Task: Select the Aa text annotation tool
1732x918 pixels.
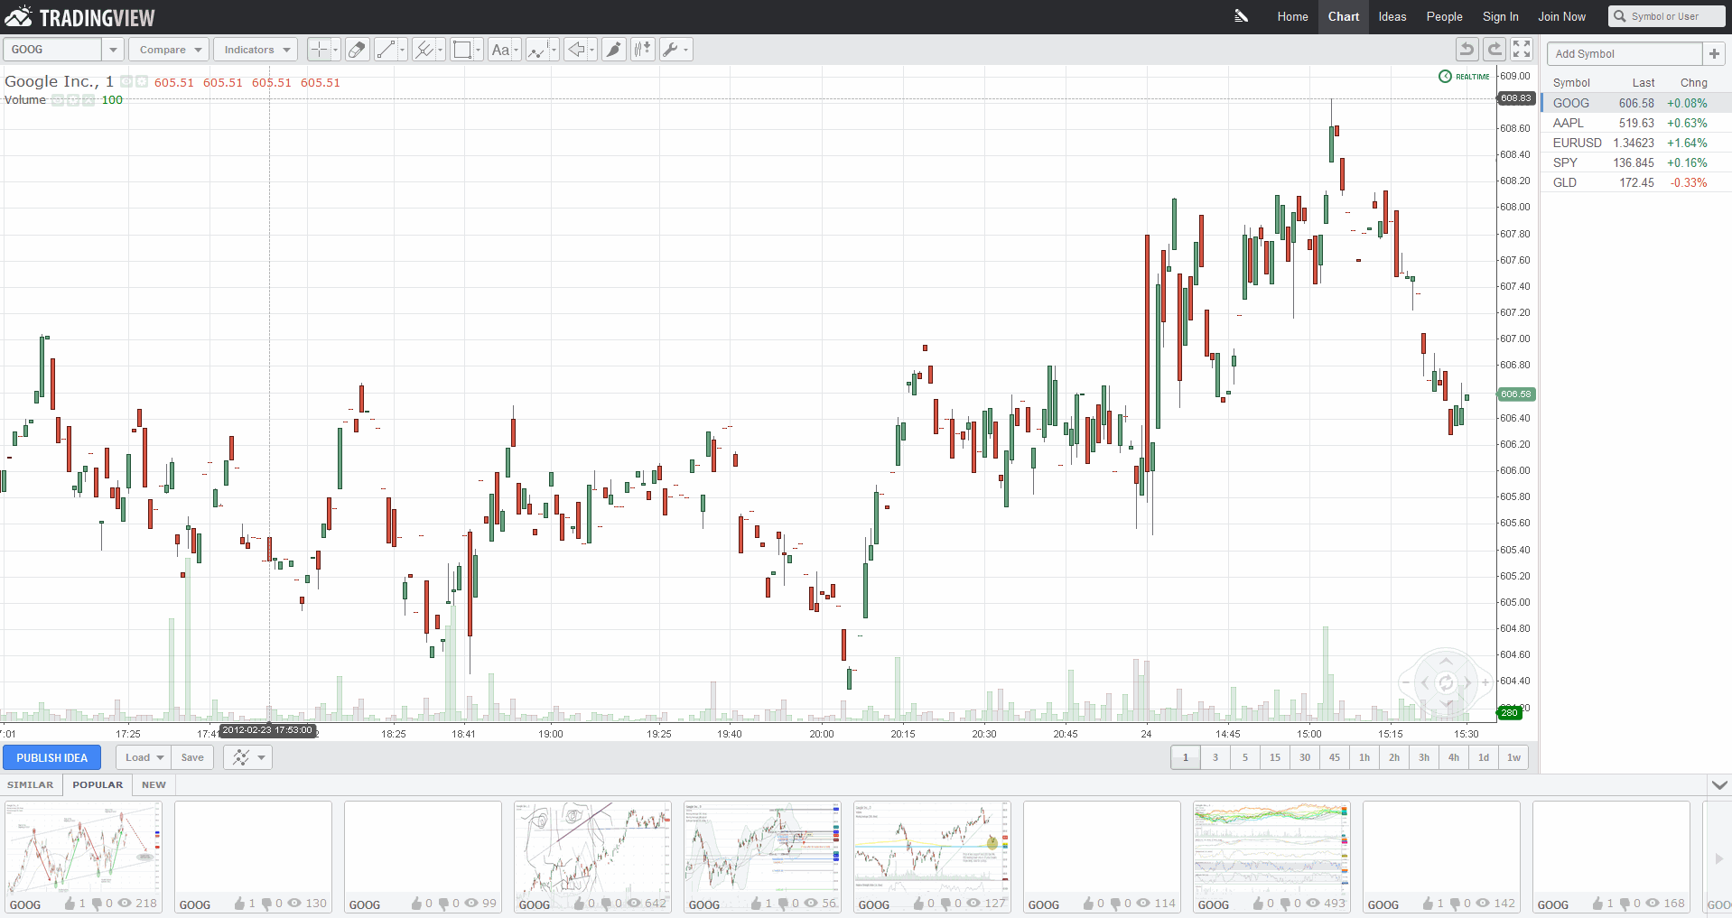Action: coord(500,50)
